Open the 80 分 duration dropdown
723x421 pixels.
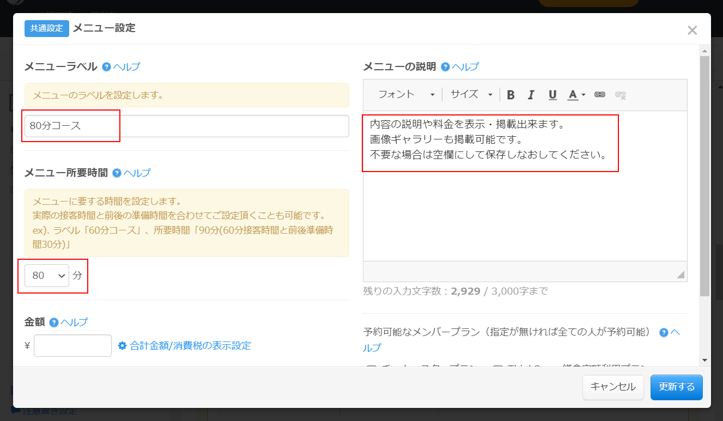pos(47,276)
